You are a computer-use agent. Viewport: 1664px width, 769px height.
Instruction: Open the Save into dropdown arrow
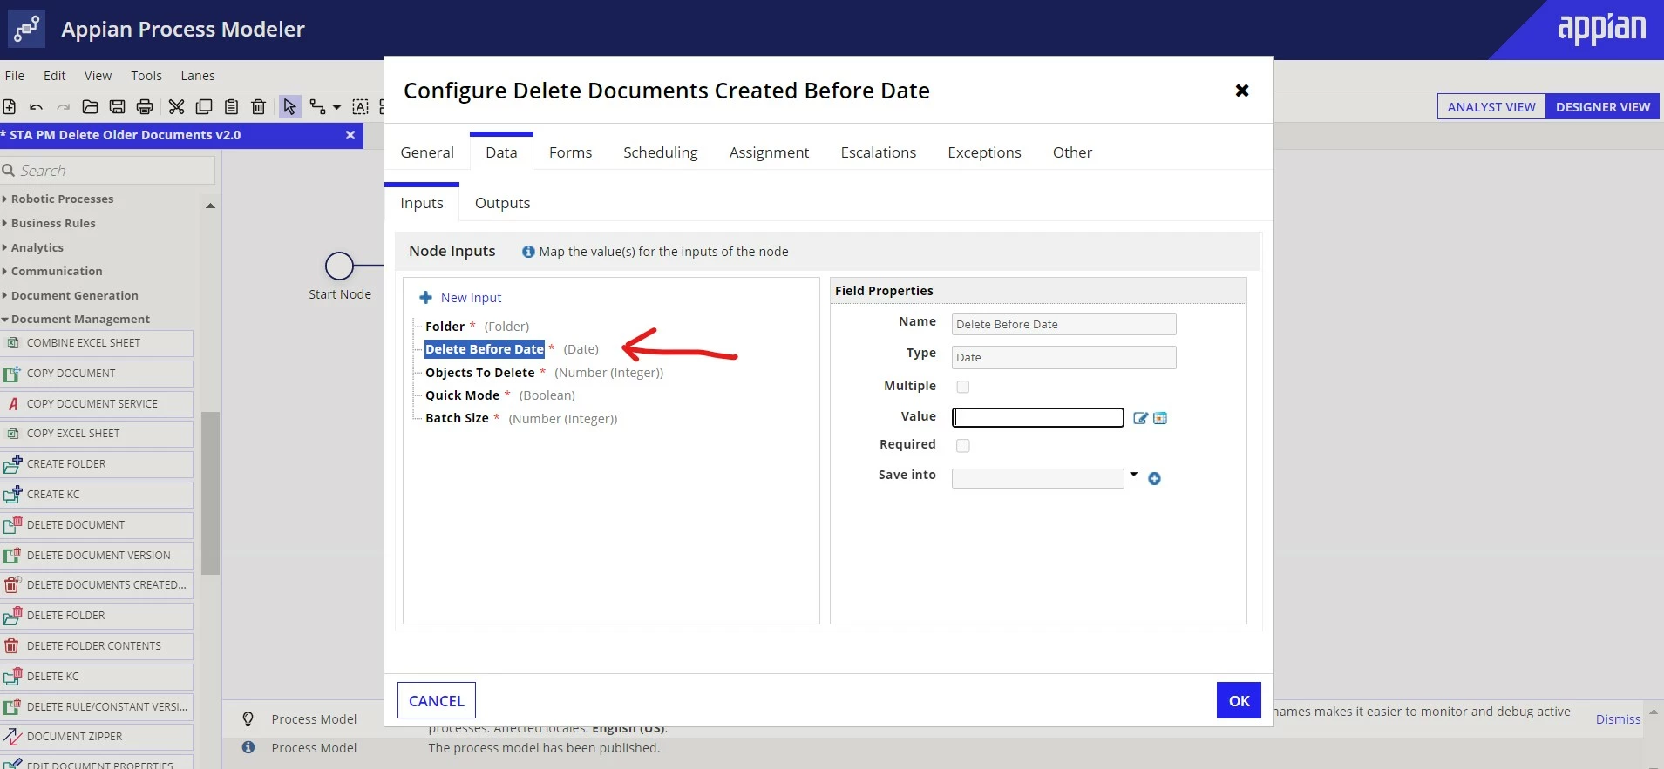tap(1133, 475)
